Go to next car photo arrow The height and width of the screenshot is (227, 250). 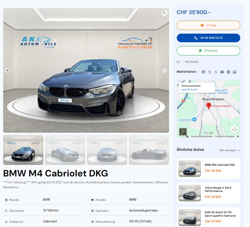164,70
